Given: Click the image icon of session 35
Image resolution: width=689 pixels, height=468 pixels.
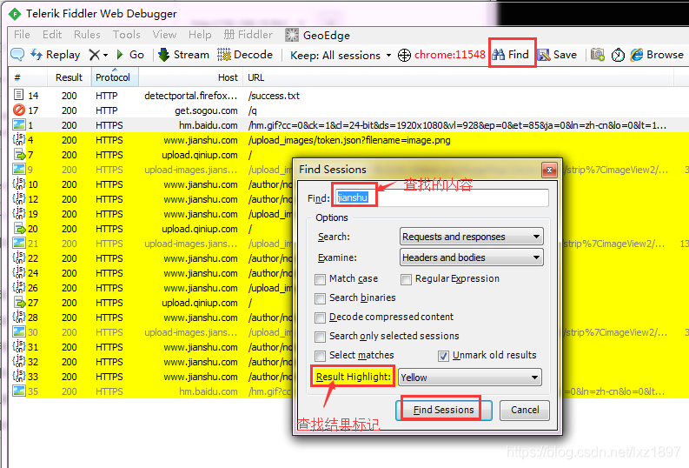Looking at the screenshot, I should click(19, 391).
